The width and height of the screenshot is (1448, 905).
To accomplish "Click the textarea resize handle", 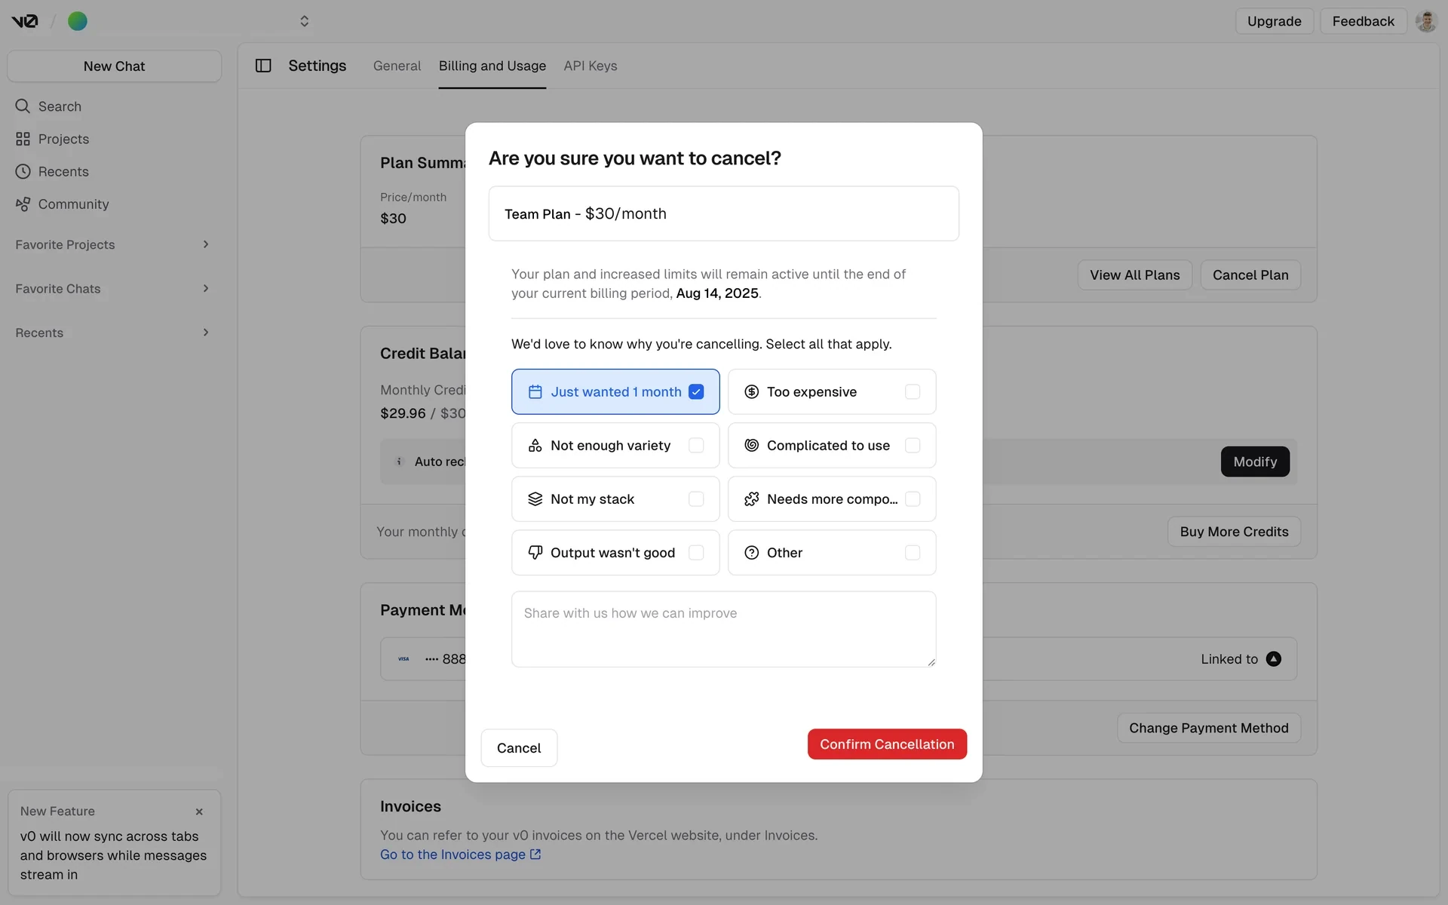I will coord(931,662).
